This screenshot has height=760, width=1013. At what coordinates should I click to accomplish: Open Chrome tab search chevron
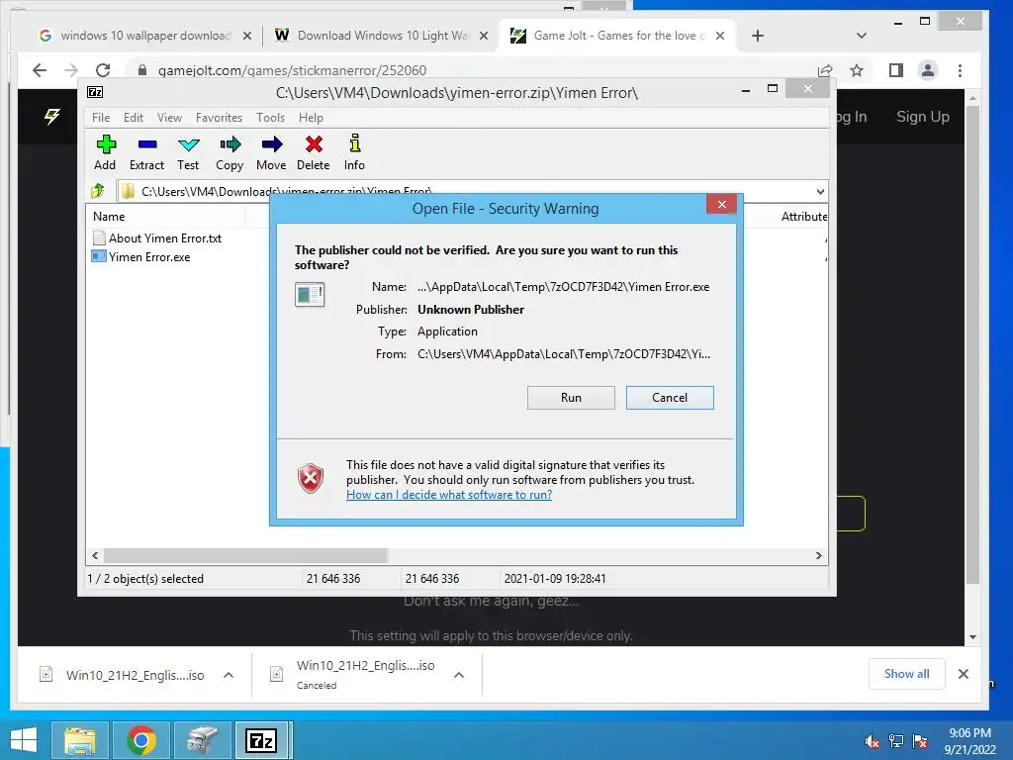point(862,36)
